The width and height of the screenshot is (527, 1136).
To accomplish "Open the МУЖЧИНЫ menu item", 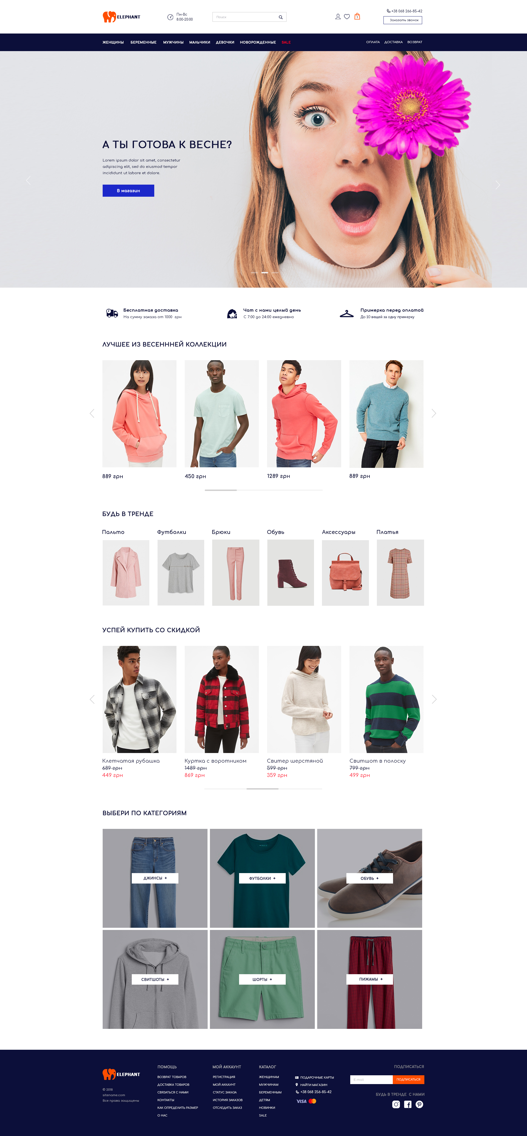I will point(173,42).
